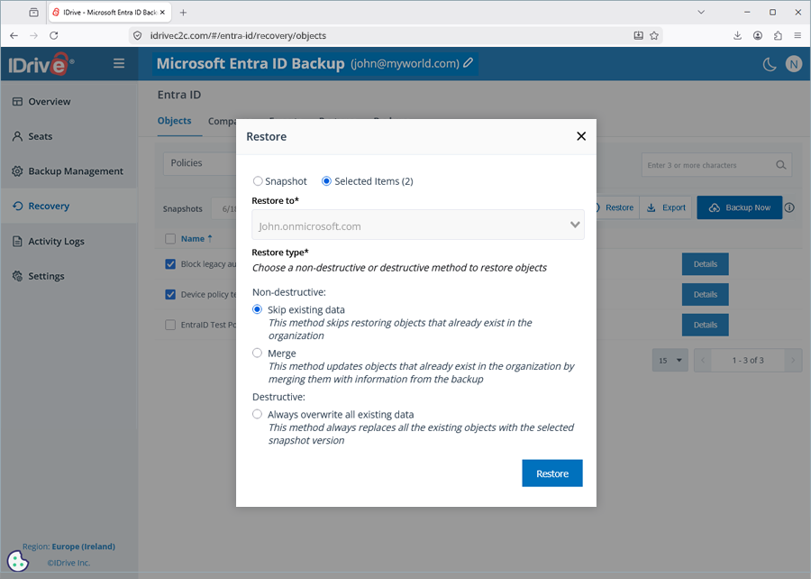Click browser back arrow
This screenshot has height=579, width=811.
coord(14,35)
